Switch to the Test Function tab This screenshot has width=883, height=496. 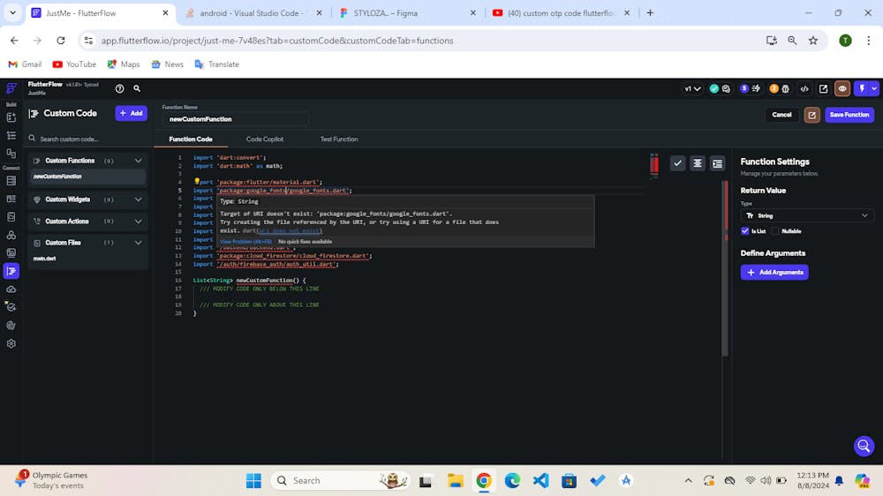tap(339, 139)
